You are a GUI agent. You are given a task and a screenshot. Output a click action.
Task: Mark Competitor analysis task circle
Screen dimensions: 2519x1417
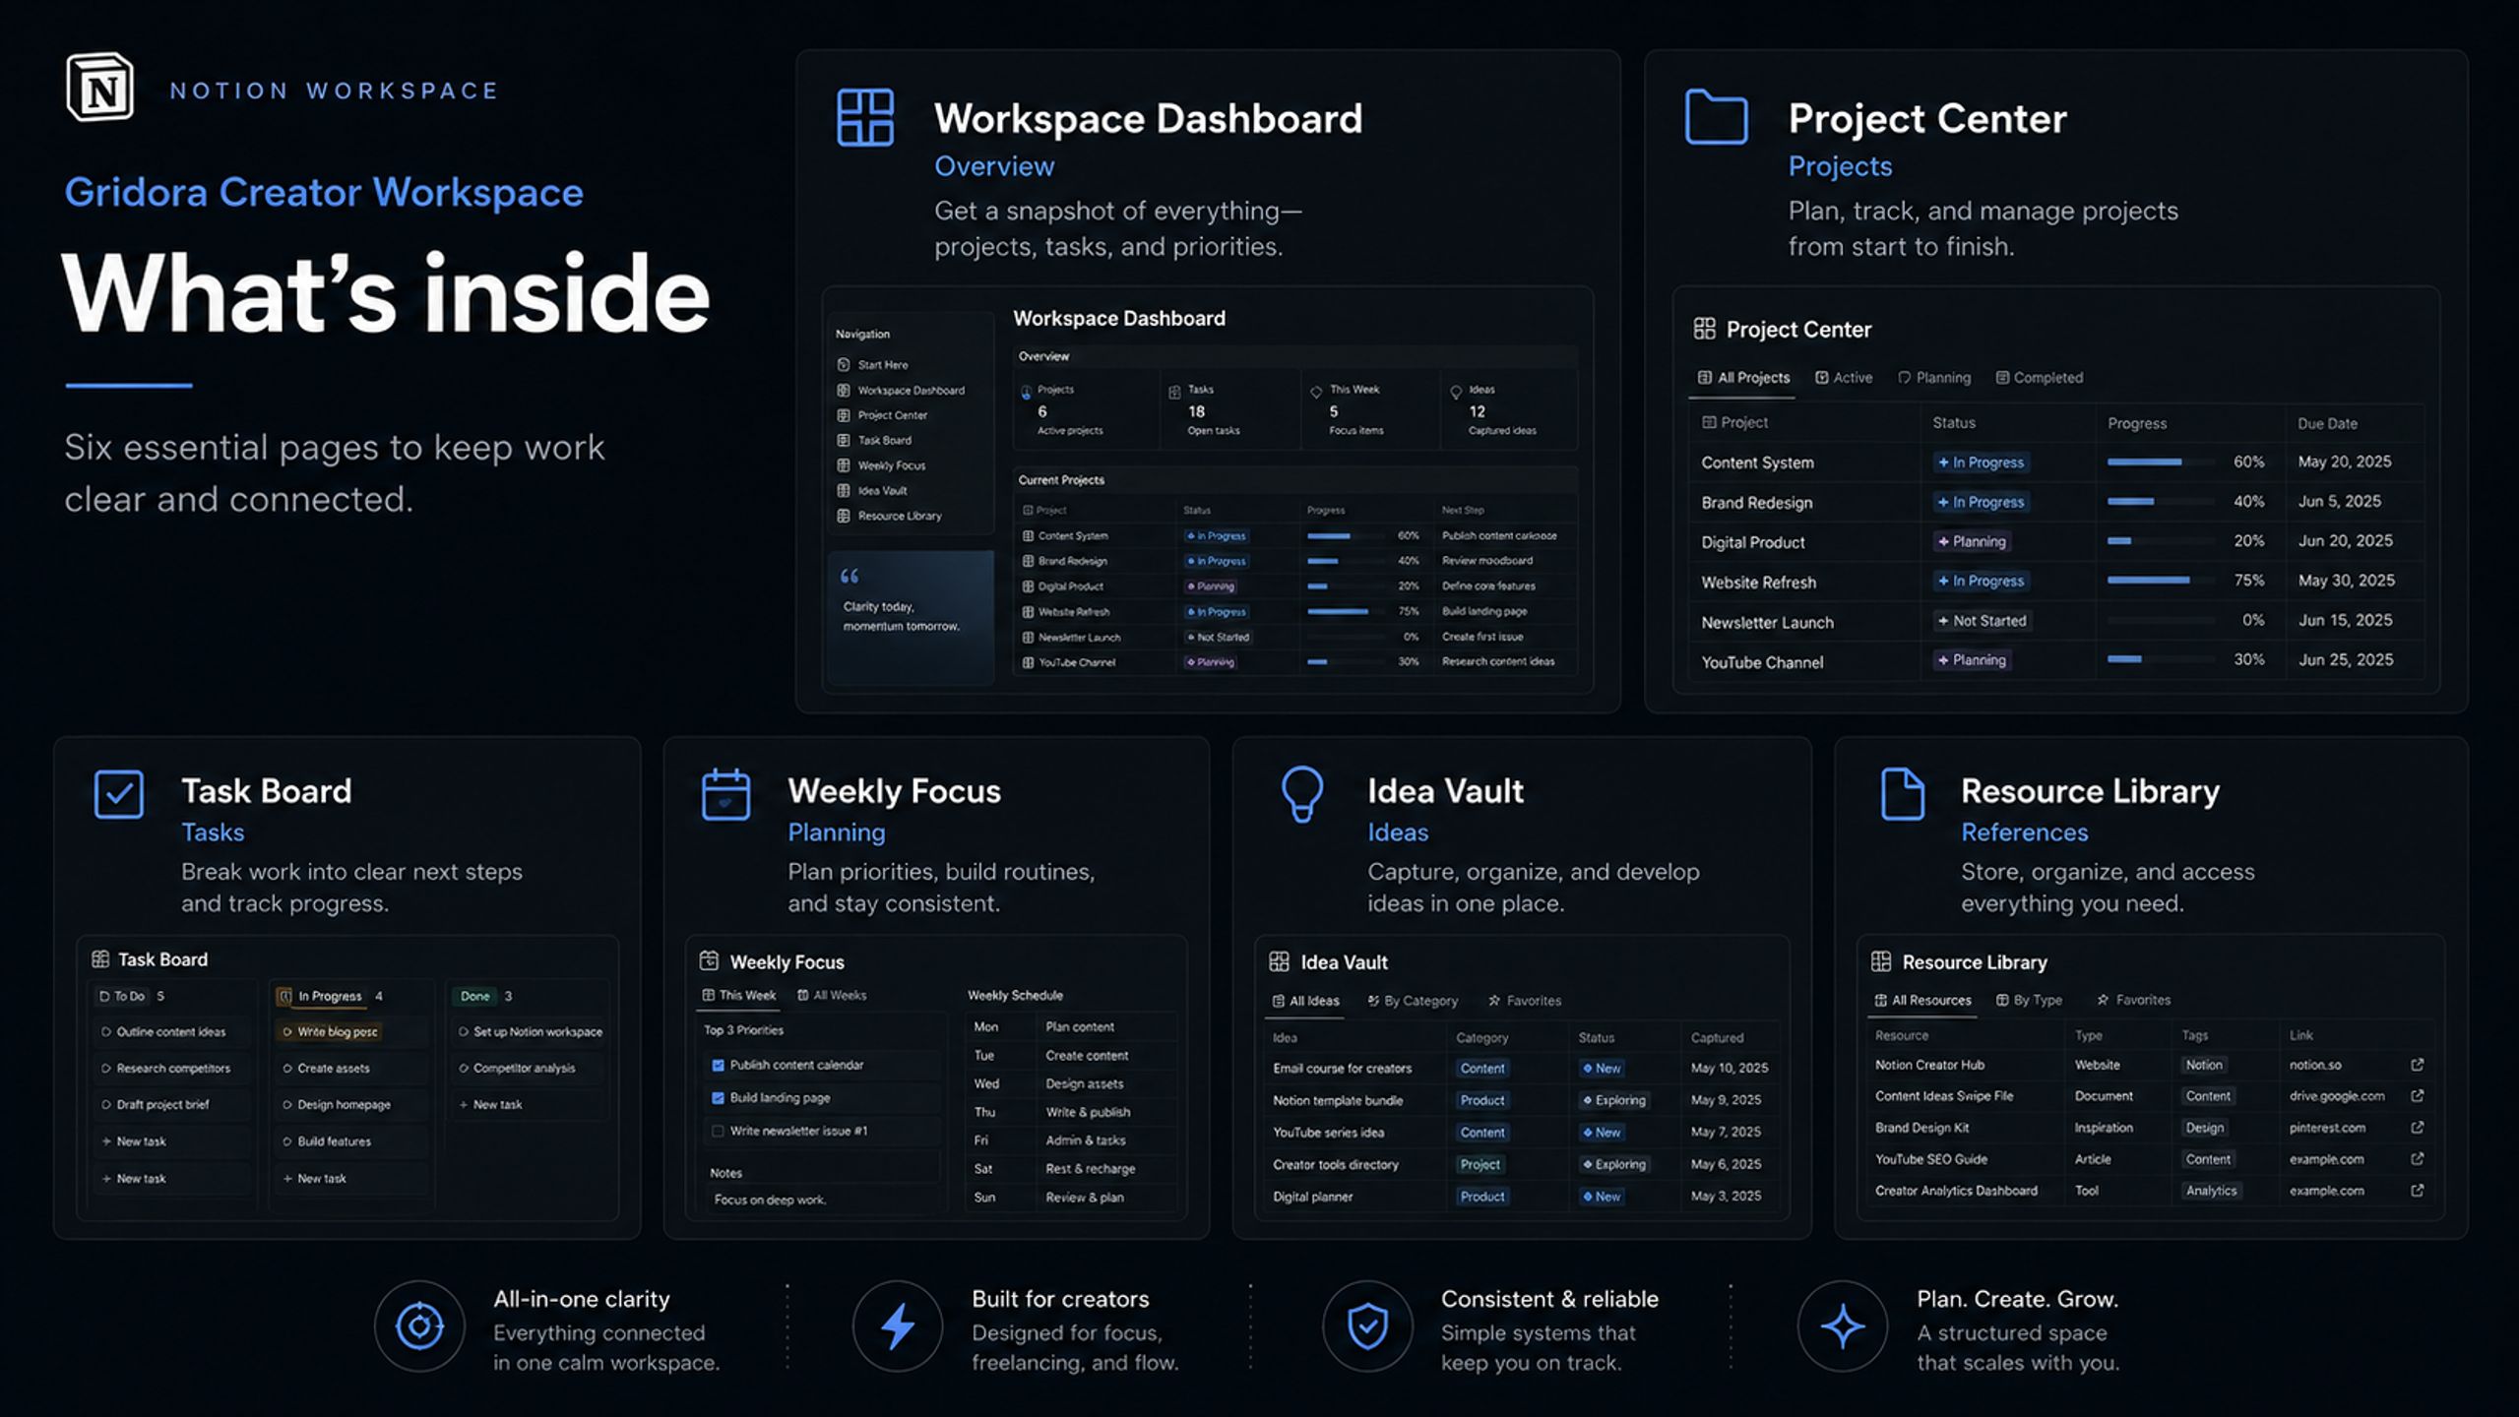463,1069
